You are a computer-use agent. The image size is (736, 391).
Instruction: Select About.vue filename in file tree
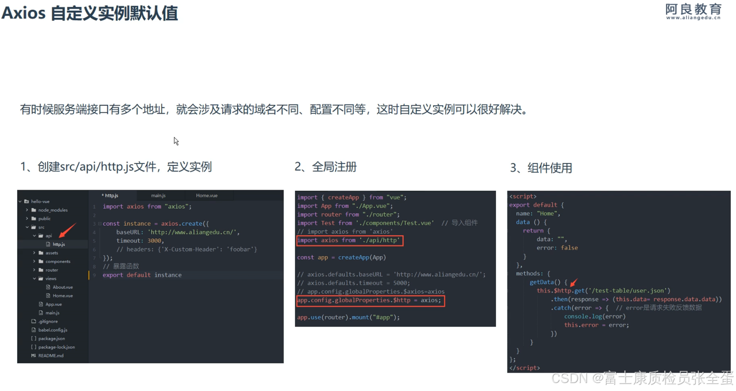(63, 287)
